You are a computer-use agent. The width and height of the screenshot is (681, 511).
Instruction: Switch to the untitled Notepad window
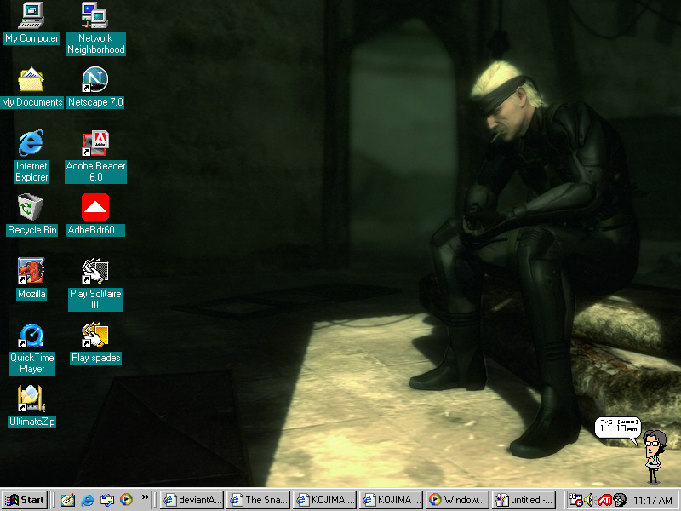pyautogui.click(x=522, y=500)
